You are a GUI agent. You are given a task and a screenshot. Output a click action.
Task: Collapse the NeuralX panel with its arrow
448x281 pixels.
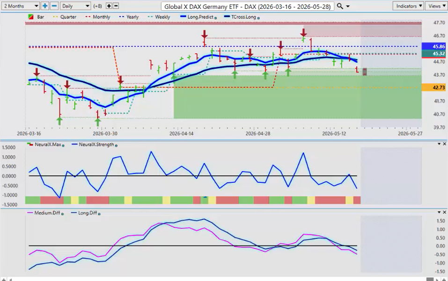tap(439, 144)
